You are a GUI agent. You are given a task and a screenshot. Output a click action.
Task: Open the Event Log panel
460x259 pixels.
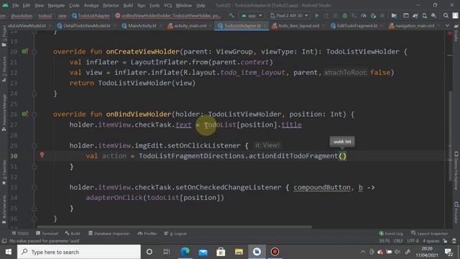(391, 233)
